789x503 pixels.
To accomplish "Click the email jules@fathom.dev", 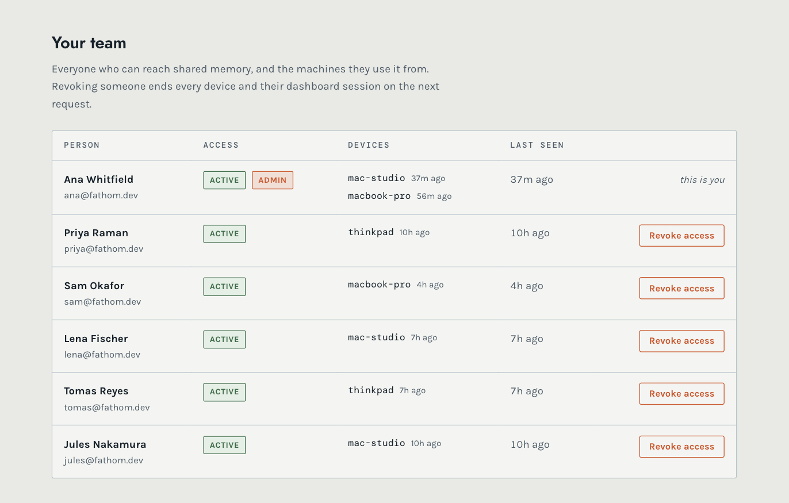I will tap(104, 460).
